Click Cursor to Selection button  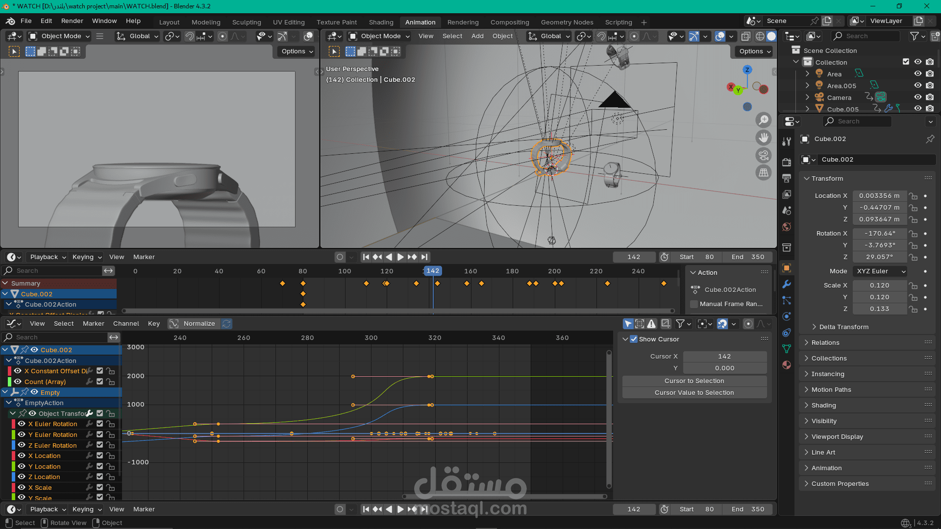click(x=694, y=381)
